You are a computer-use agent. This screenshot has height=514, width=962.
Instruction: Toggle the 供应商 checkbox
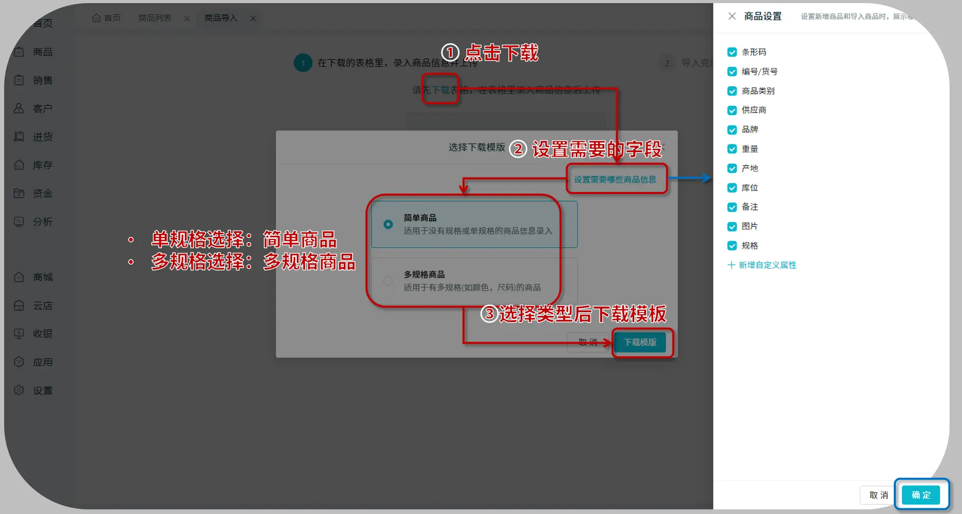(732, 110)
